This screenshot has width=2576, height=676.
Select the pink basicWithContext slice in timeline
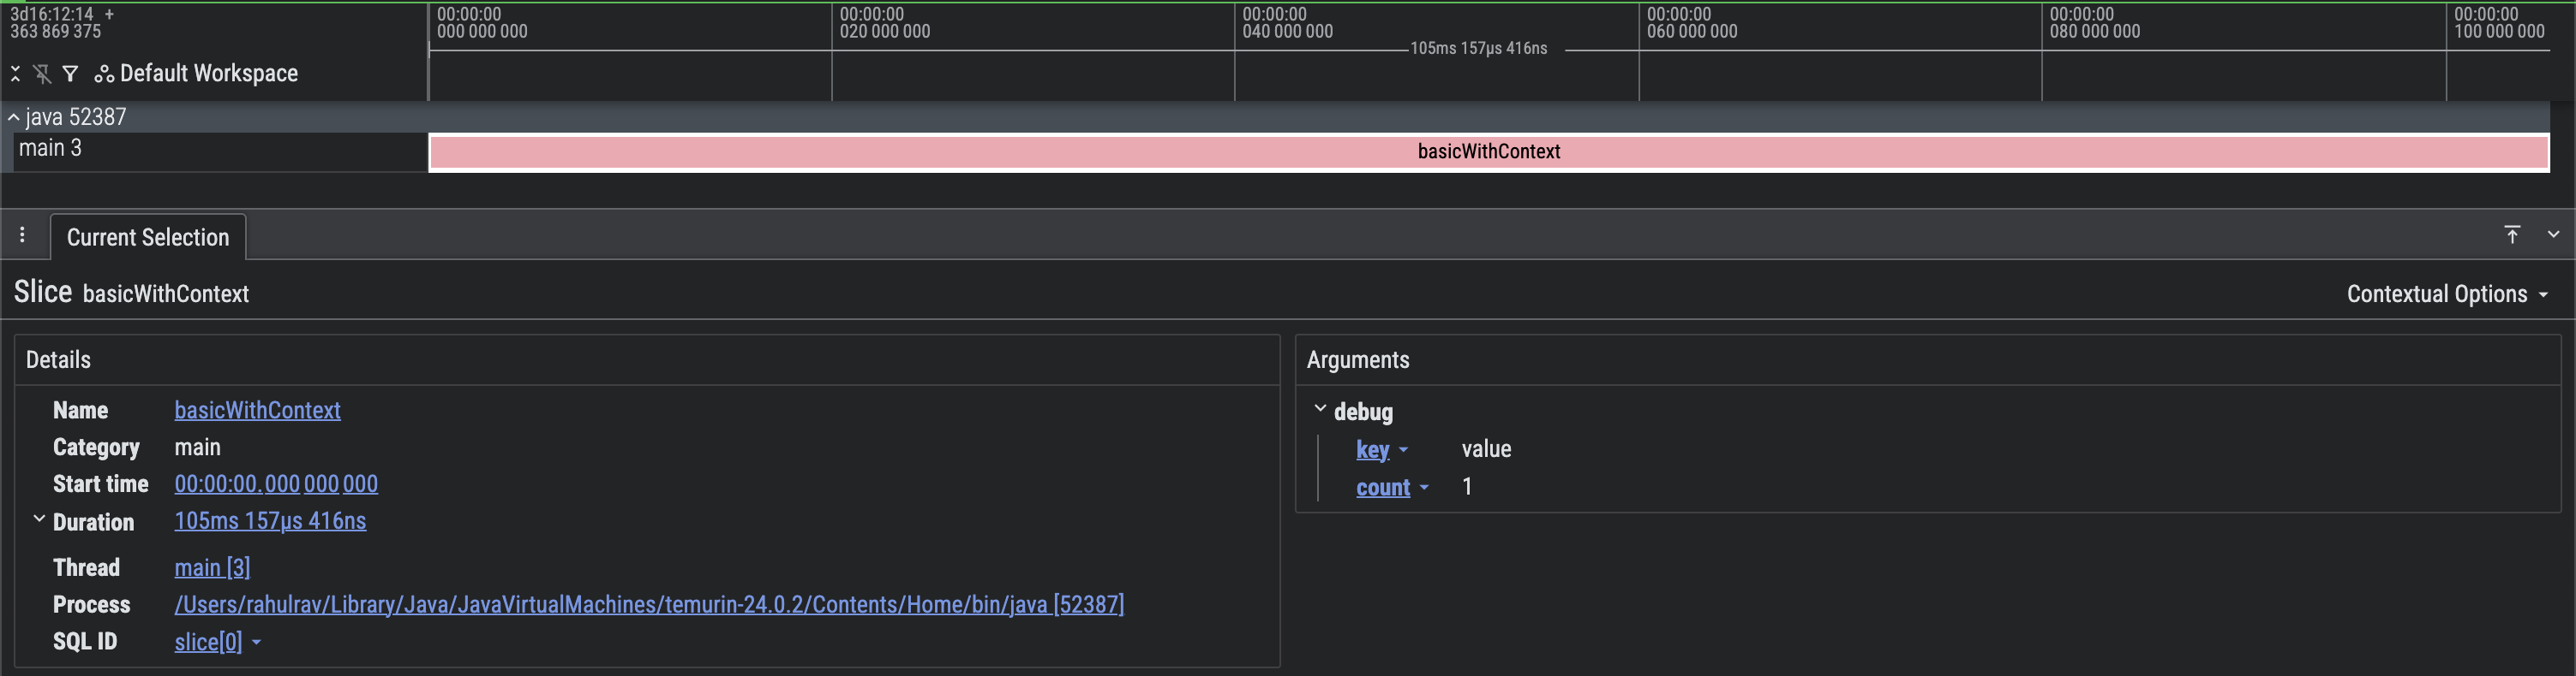click(1488, 151)
